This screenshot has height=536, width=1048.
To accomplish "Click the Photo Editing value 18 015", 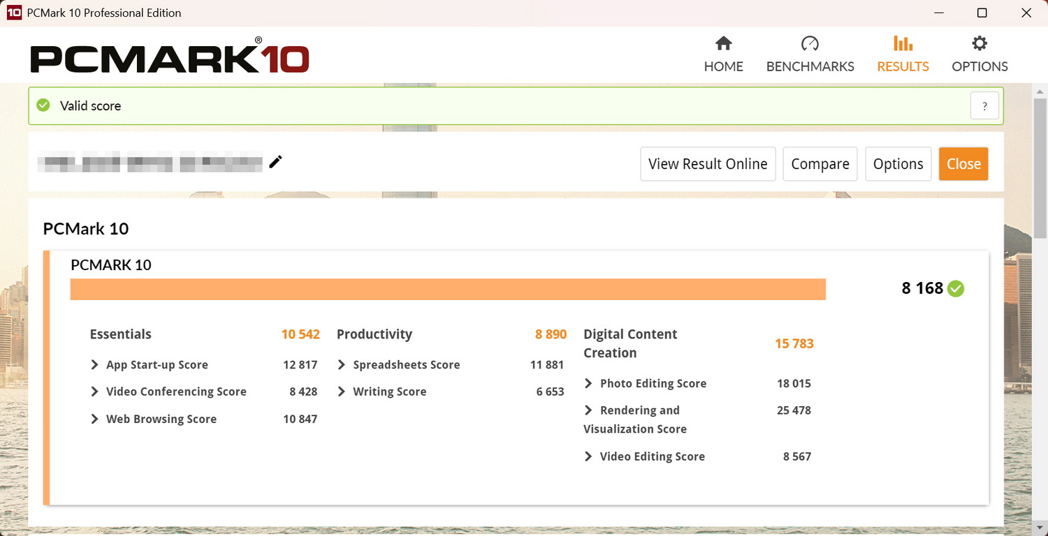I will click(794, 383).
